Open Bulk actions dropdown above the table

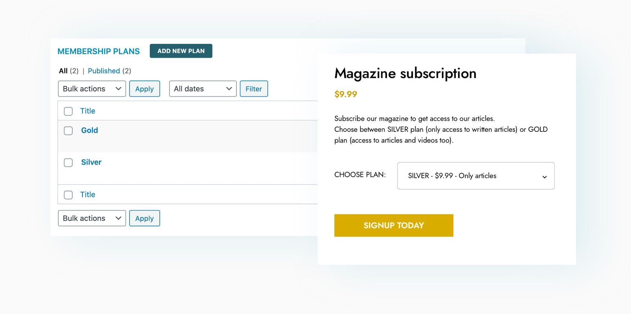coord(92,89)
